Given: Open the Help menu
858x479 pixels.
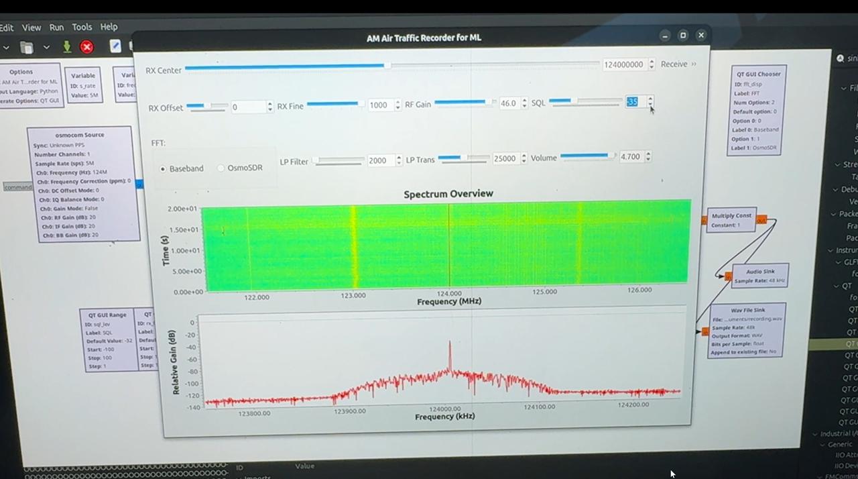Looking at the screenshot, I should point(109,27).
